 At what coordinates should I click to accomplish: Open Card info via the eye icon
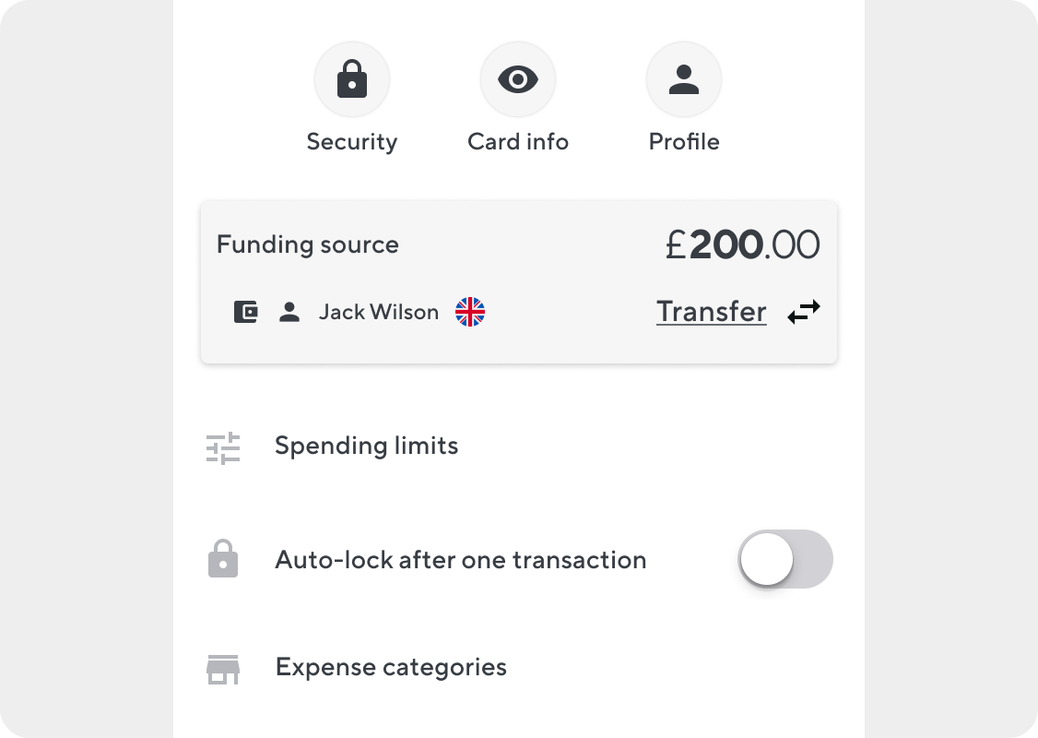pyautogui.click(x=518, y=79)
